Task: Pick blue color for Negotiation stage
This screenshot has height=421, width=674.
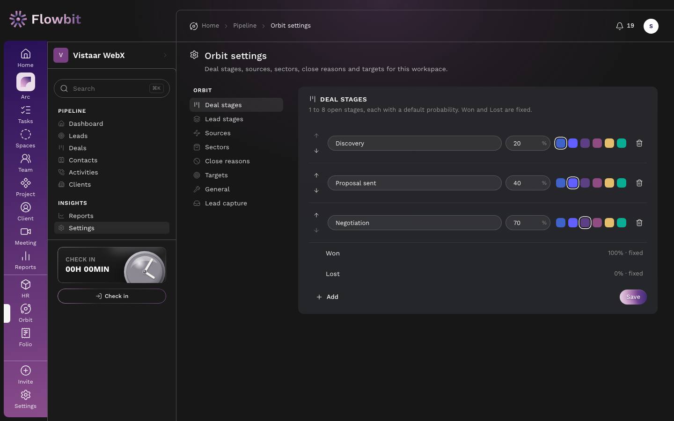Action: 561,223
